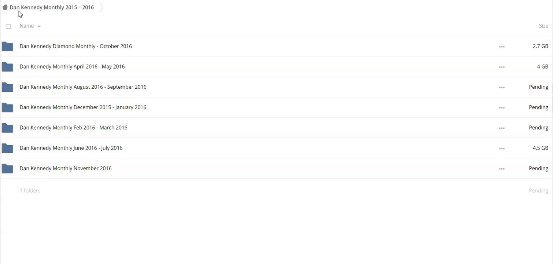Open Dan Kennedy Monthly December 2015 - January 2016
553x264 pixels.
coord(83,107)
